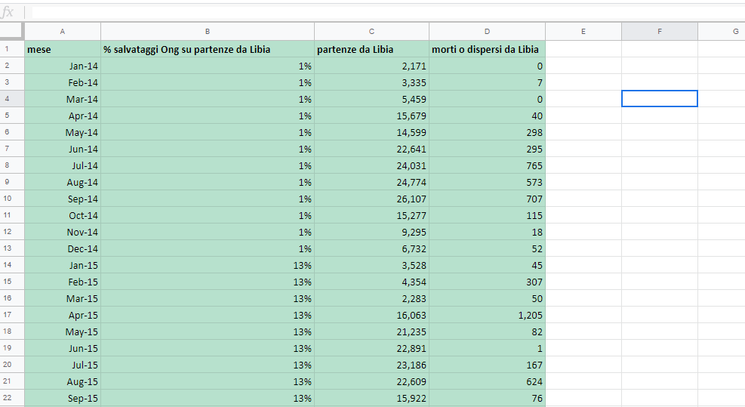The width and height of the screenshot is (745, 407).
Task: Click the Aug-14 cell
Action: click(x=62, y=182)
